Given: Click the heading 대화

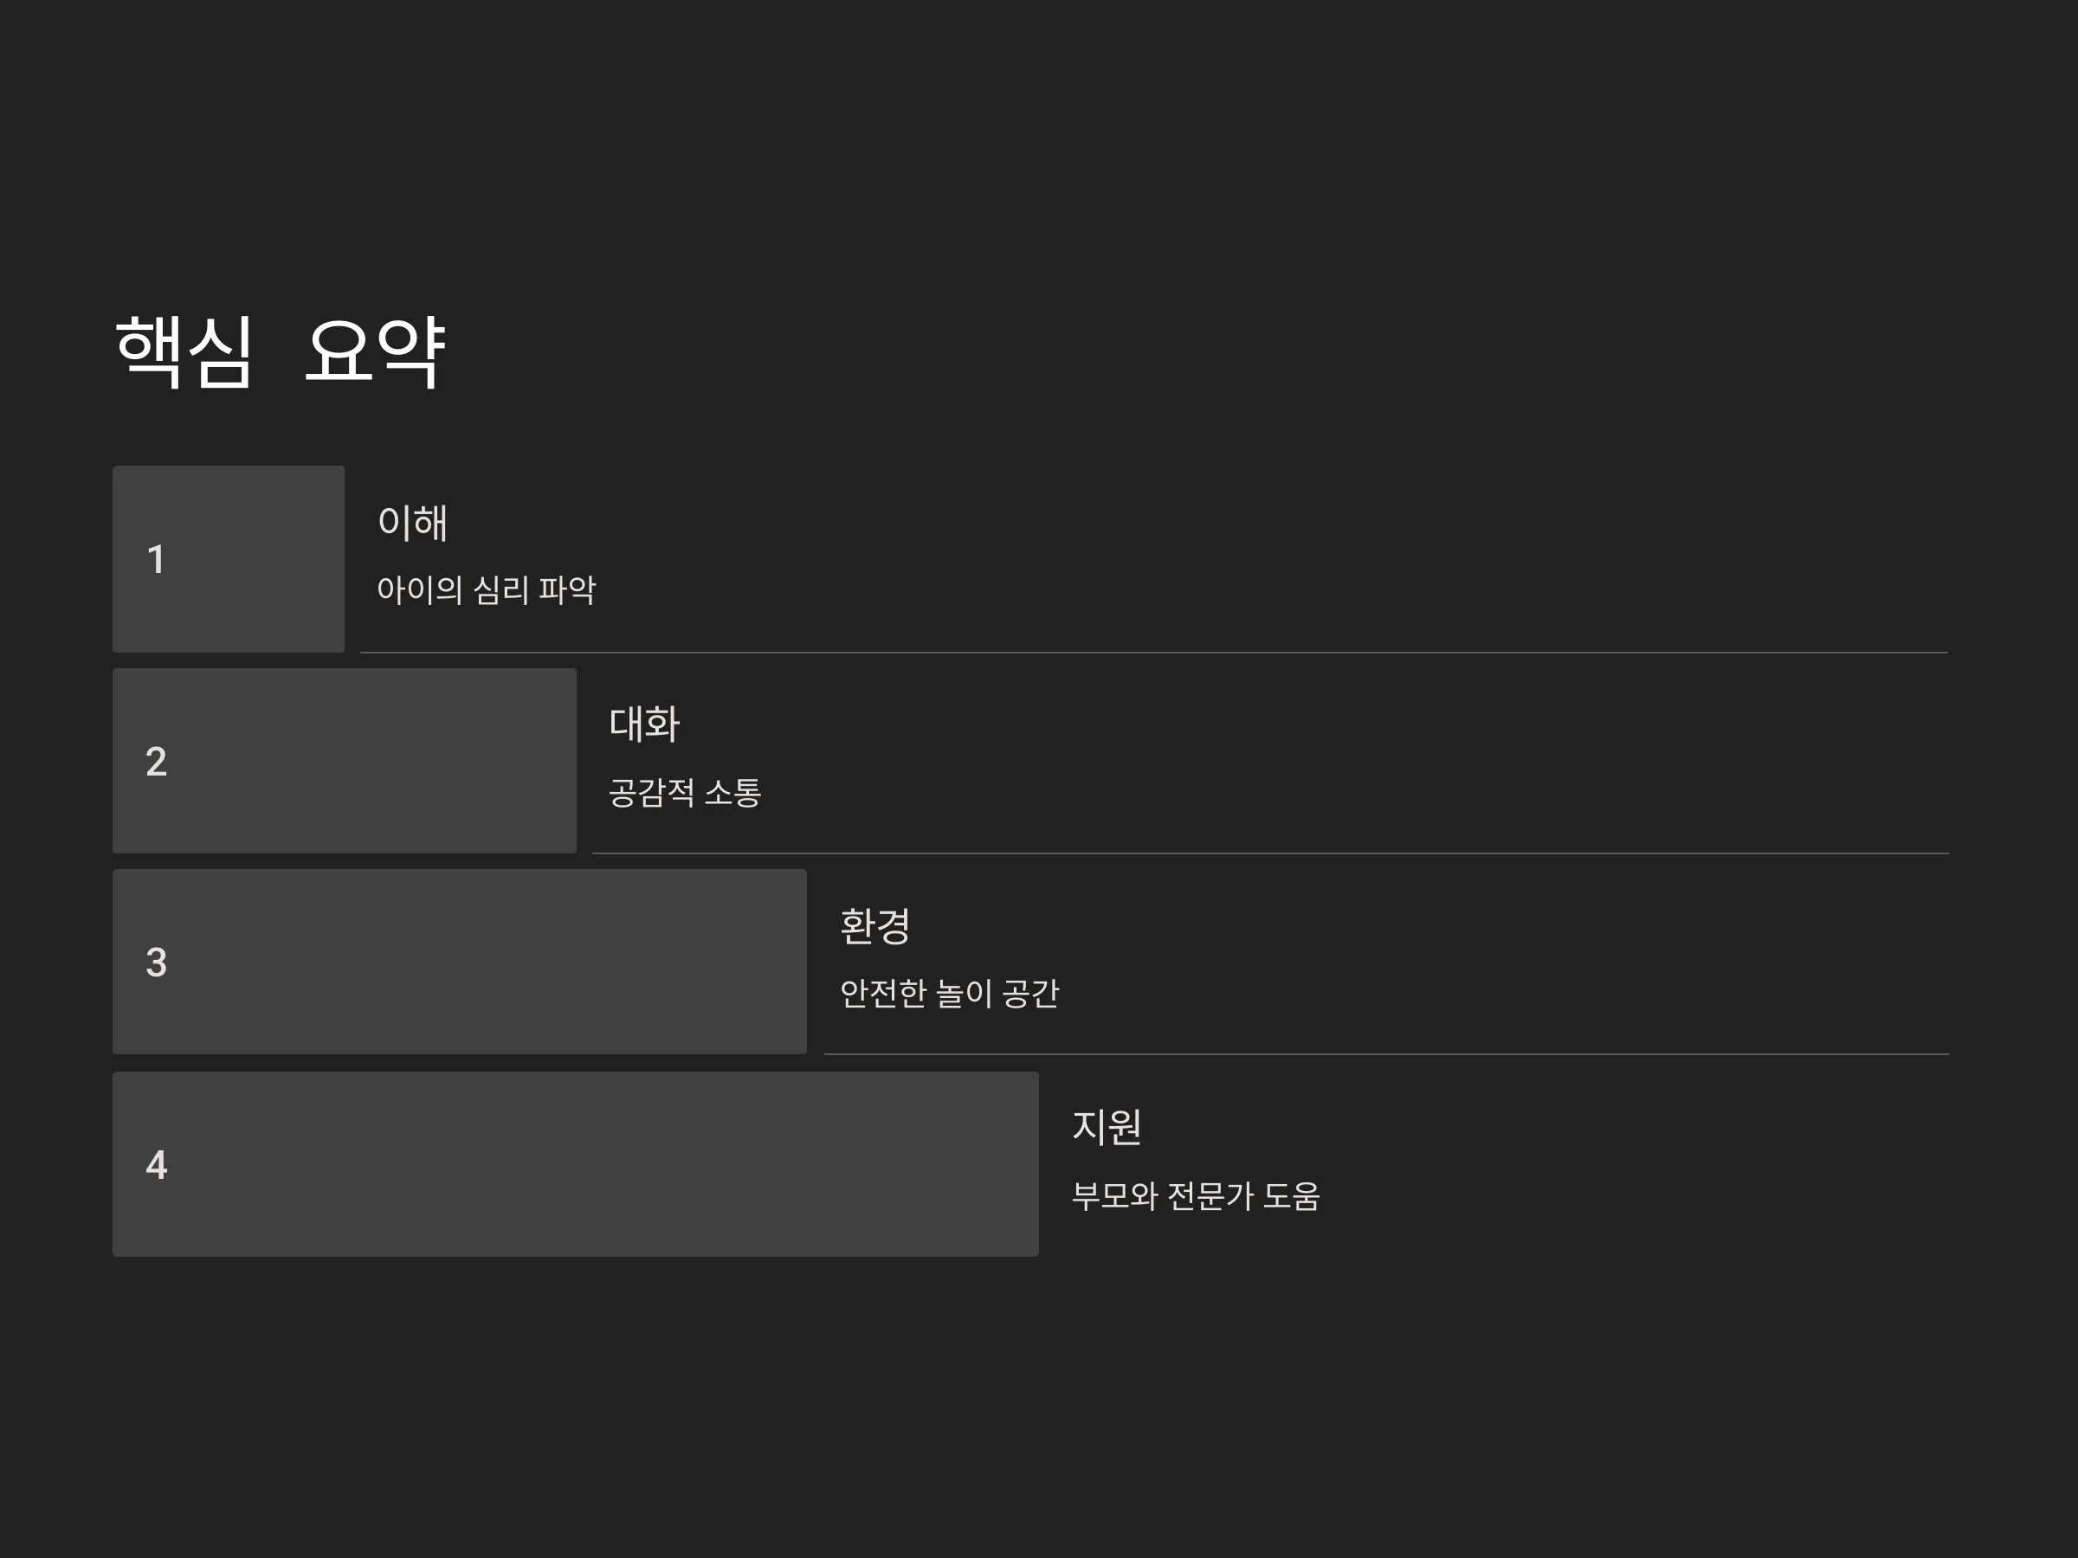Looking at the screenshot, I should click(644, 724).
